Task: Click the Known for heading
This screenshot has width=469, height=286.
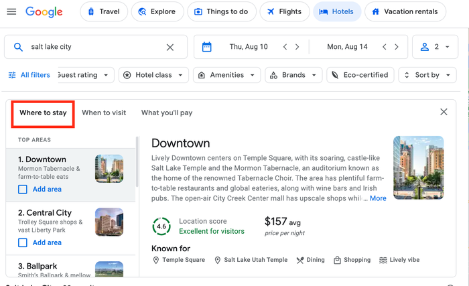Action: click(x=171, y=248)
